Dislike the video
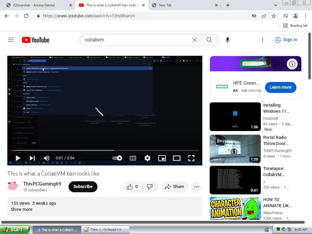Viewport: 312px width, 234px height. tap(150, 187)
